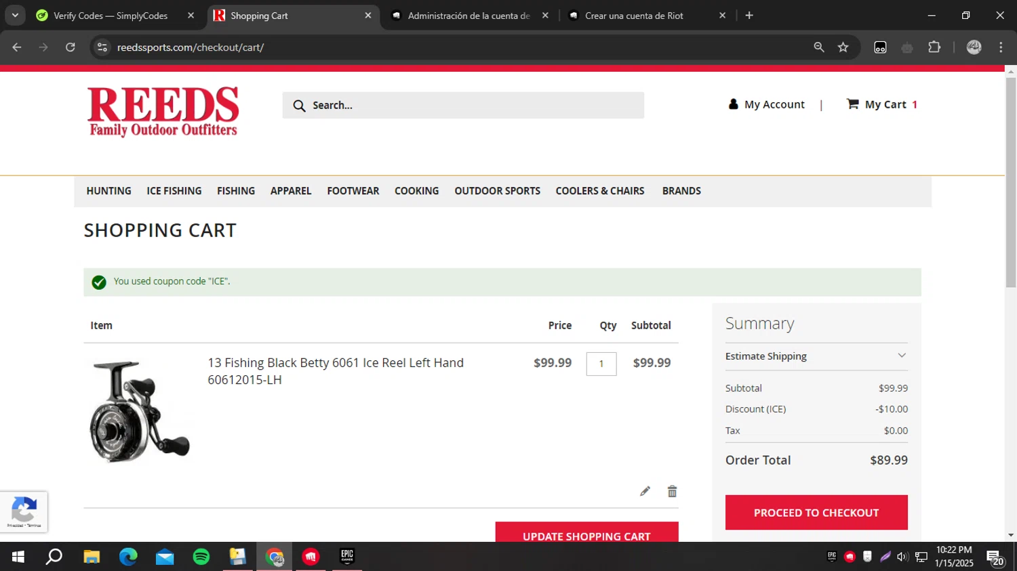
Task: Open the Coolers & Chairs menu category
Action: click(x=600, y=191)
